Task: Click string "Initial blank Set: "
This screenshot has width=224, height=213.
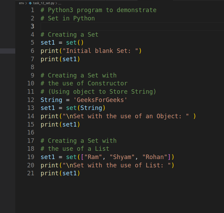Action: coord(100,51)
